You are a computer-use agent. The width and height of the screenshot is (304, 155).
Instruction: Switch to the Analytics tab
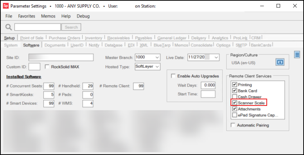220,38
